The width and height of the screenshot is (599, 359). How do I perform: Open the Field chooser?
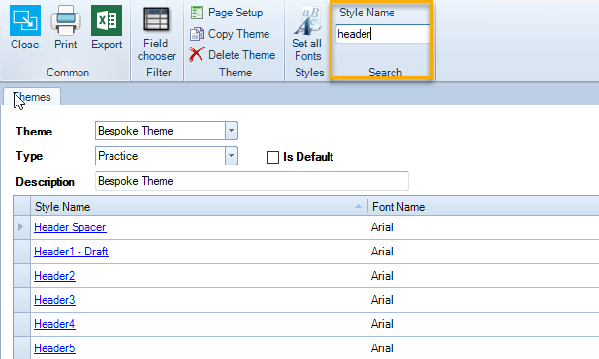157,34
